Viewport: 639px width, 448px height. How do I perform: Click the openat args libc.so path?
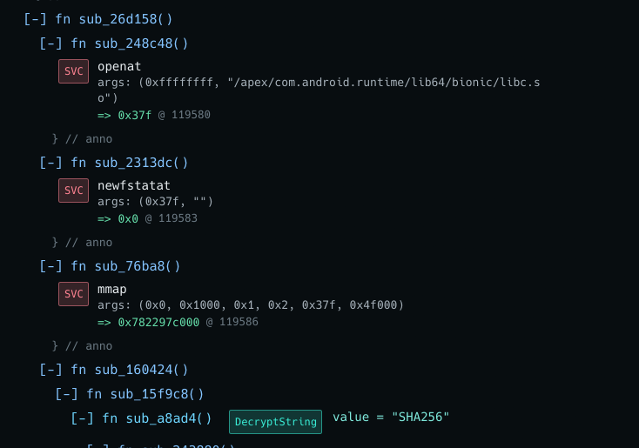pyautogui.click(x=383, y=83)
